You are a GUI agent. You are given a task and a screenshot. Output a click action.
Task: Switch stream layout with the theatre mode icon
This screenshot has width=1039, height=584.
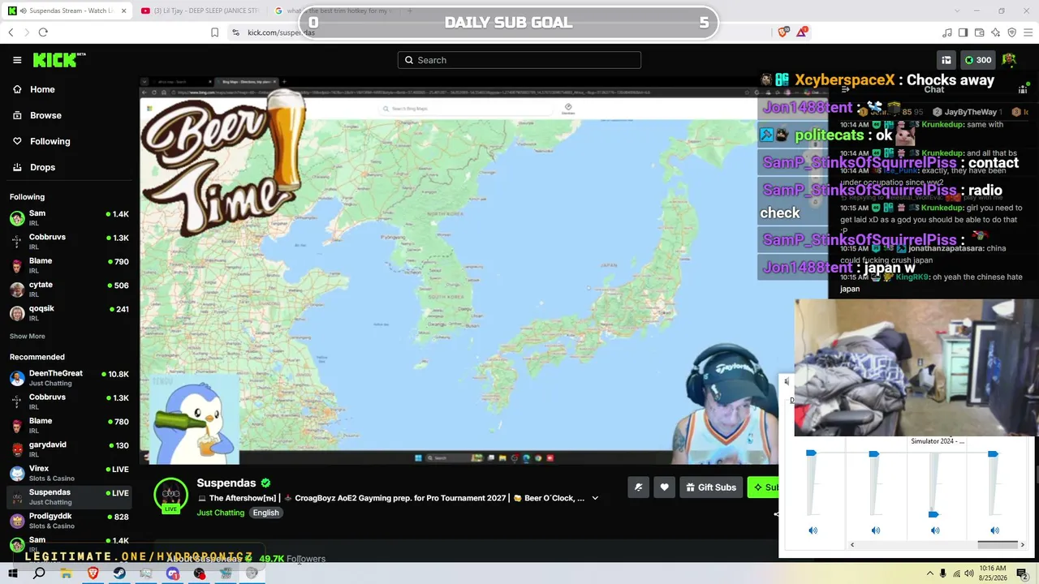[946, 60]
